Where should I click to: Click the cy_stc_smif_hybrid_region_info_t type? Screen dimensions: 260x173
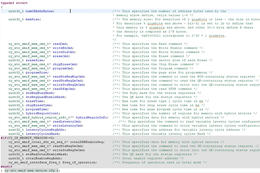click(x=39, y=117)
